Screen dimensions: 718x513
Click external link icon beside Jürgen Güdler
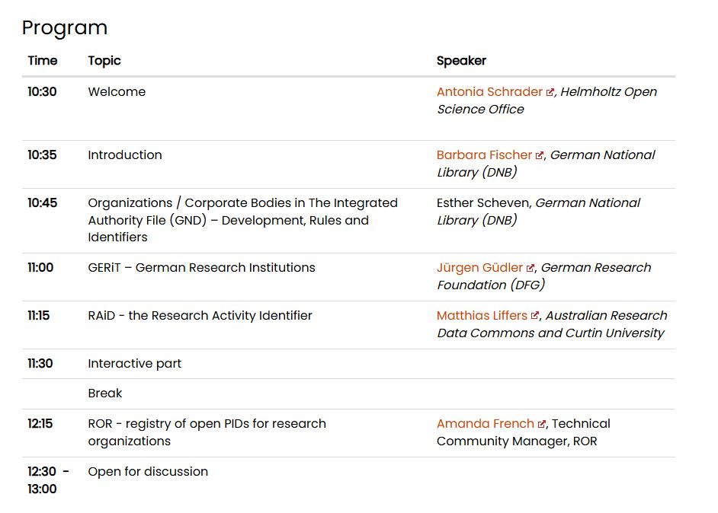tap(530, 268)
